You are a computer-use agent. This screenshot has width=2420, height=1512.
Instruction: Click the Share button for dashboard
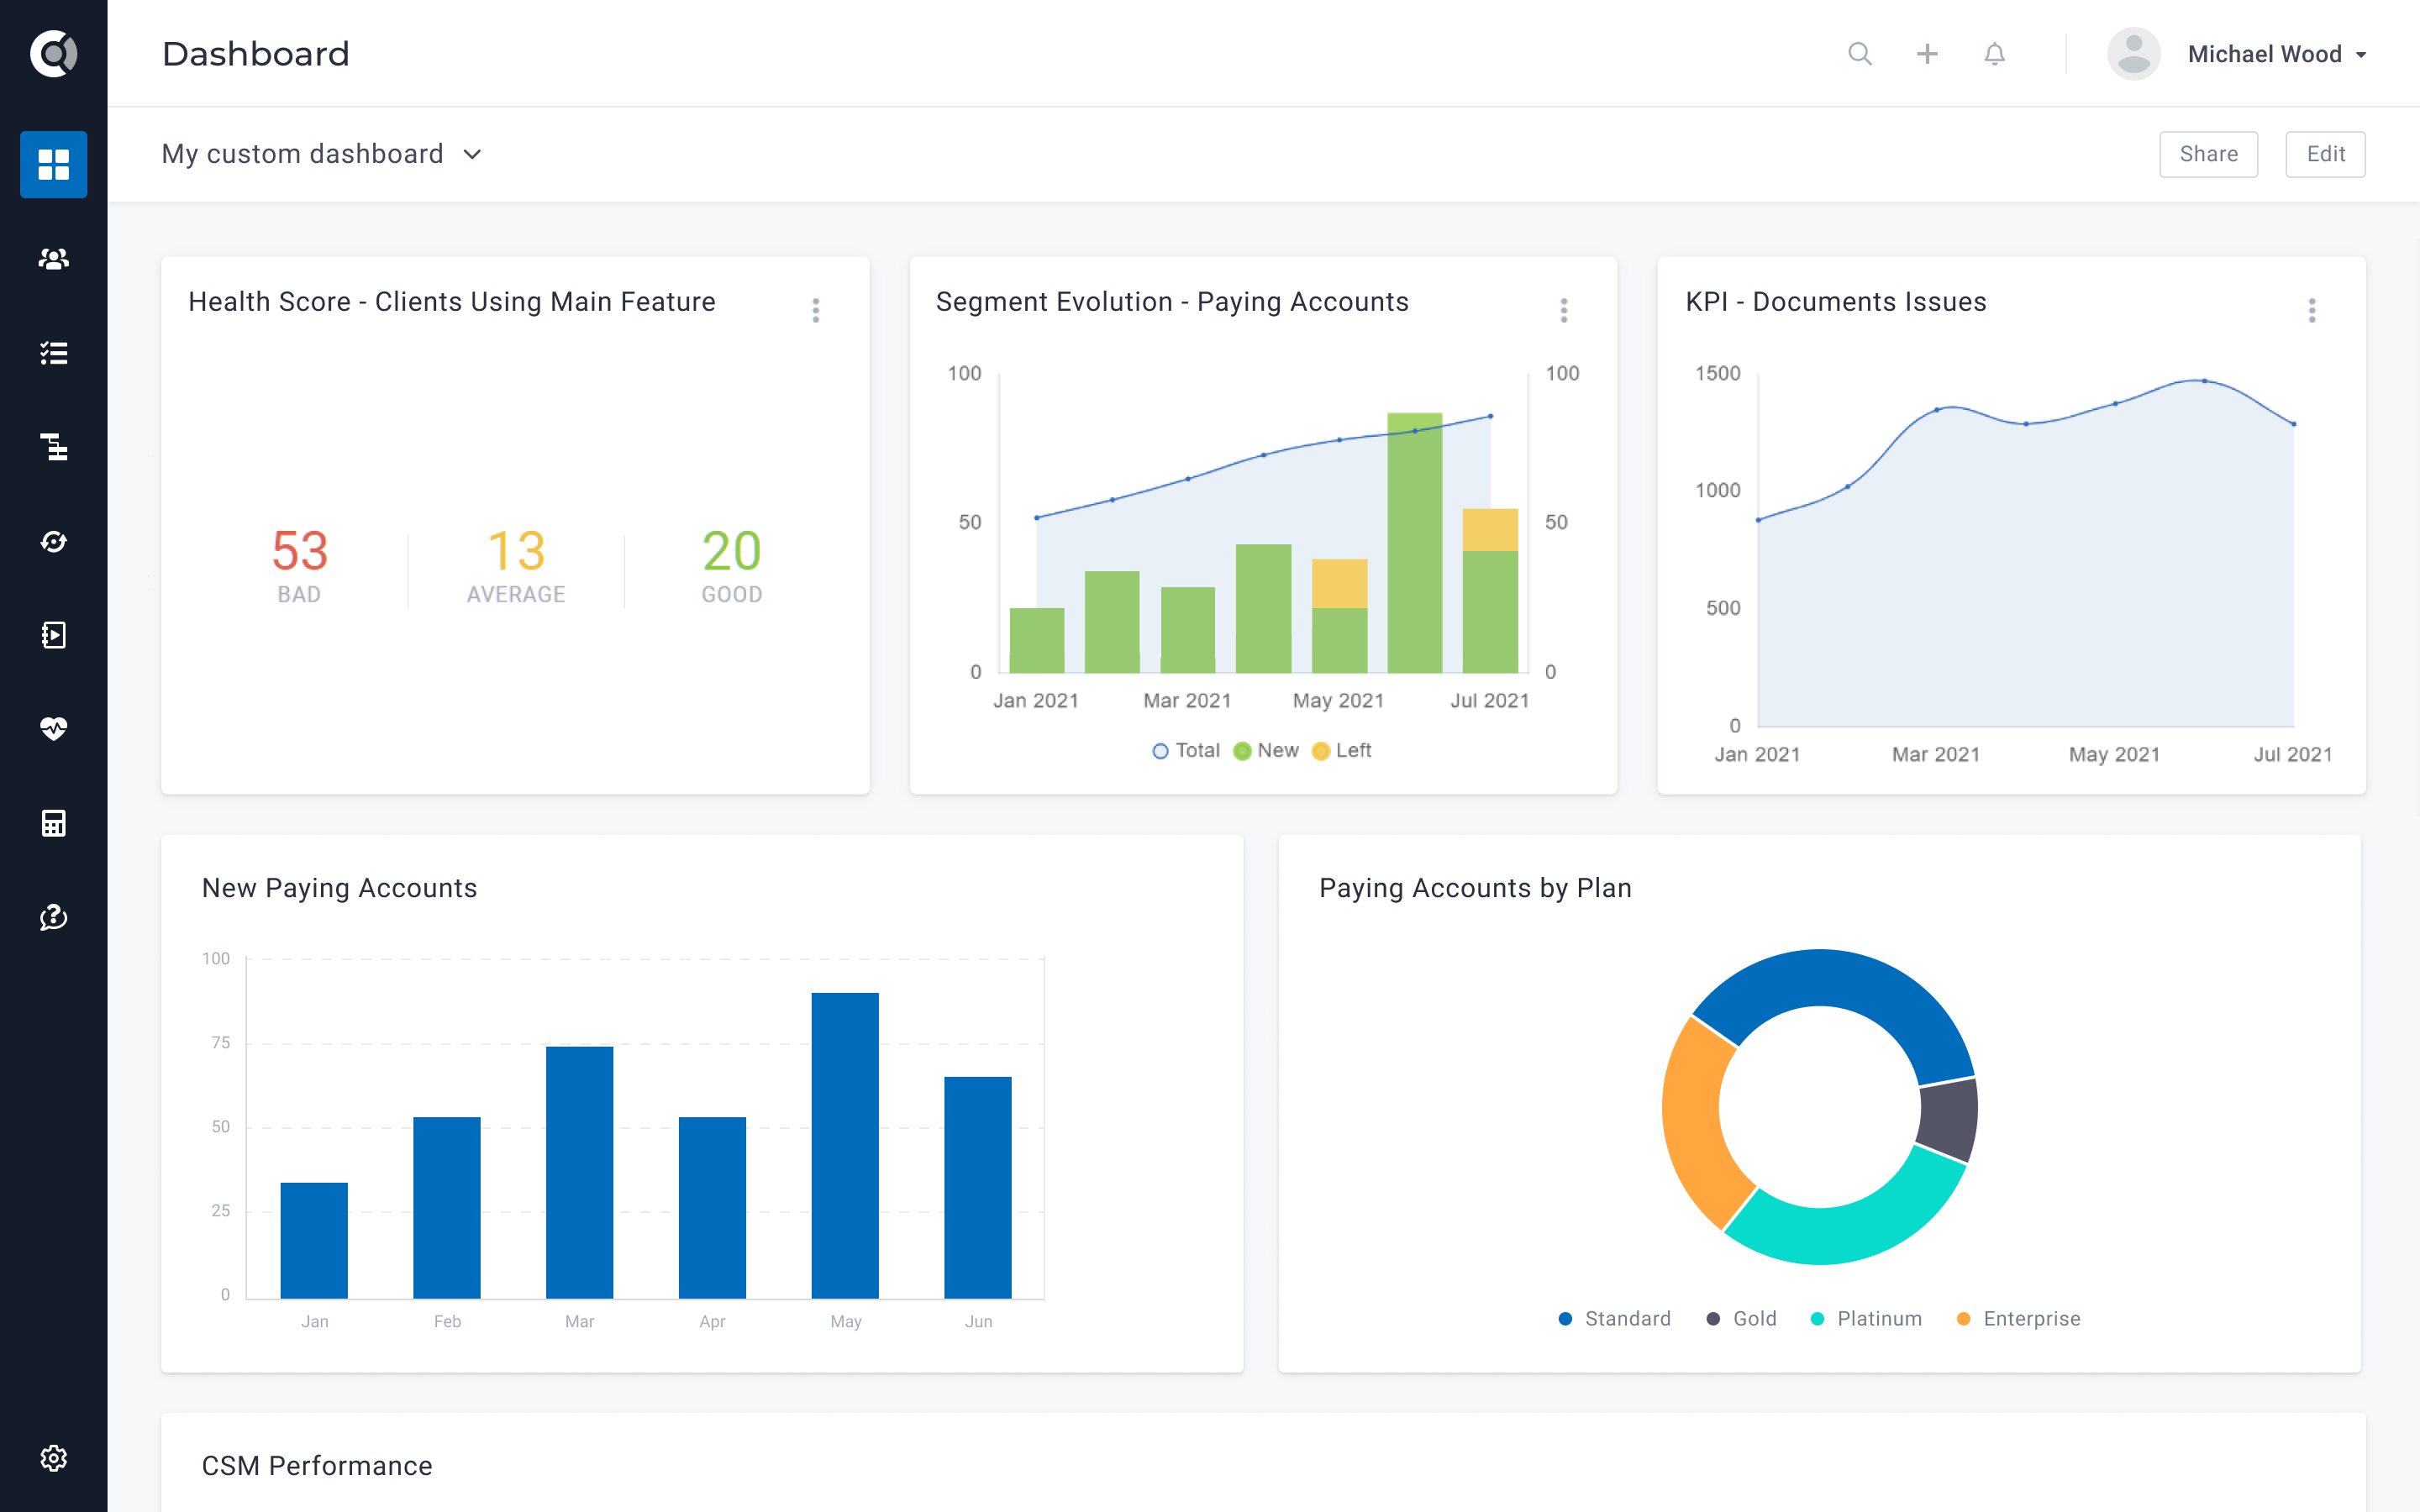tap(2209, 153)
